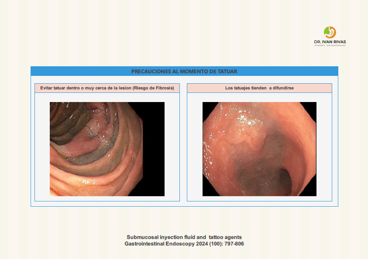Select the small subtitle beneath the doctor's name
Screen dimensions: 368x259
tap(330, 45)
